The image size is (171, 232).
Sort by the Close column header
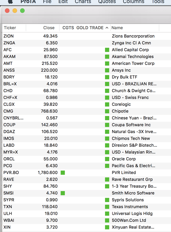[x=49, y=28]
